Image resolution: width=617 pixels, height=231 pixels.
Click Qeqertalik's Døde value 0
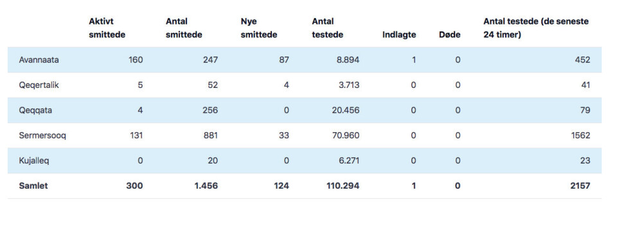click(458, 85)
